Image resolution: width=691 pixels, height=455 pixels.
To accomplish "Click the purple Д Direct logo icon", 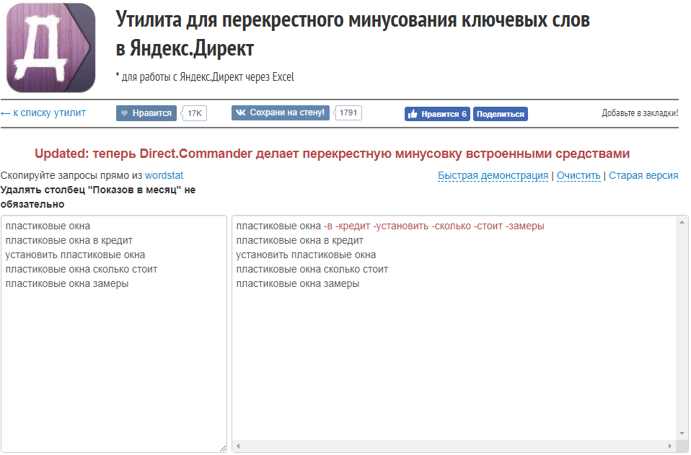I will coord(50,48).
